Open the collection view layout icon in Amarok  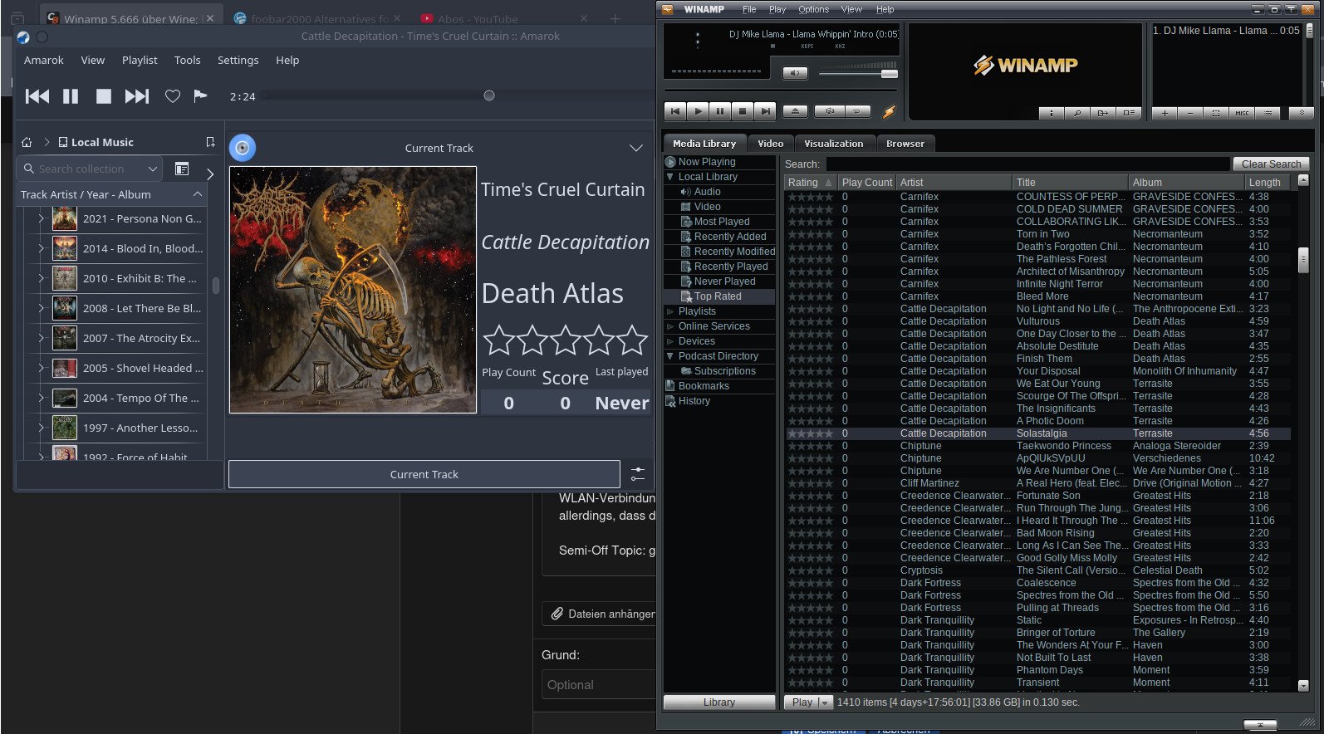(x=181, y=169)
